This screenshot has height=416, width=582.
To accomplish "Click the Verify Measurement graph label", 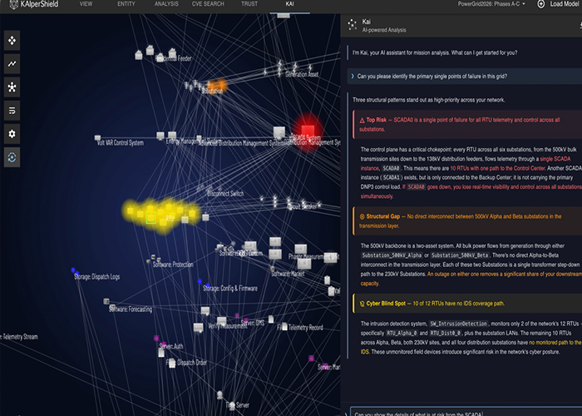I will [x=228, y=326].
